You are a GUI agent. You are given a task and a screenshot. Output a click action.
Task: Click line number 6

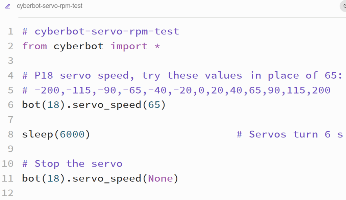(x=10, y=105)
